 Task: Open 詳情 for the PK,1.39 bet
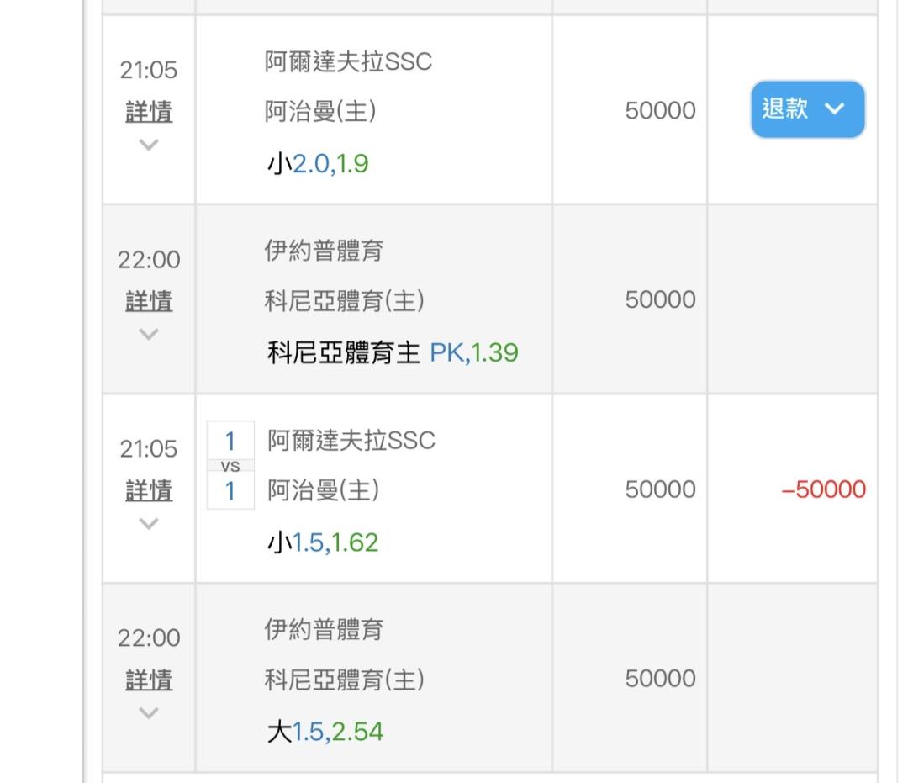[x=149, y=300]
